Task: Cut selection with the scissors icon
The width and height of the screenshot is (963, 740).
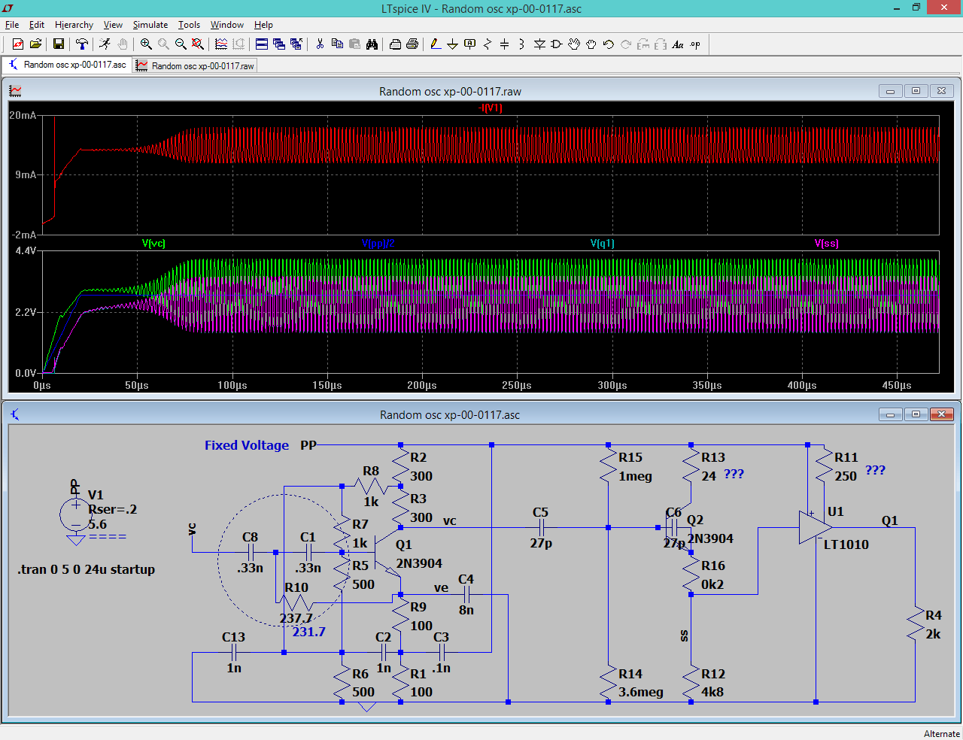Action: click(x=320, y=44)
